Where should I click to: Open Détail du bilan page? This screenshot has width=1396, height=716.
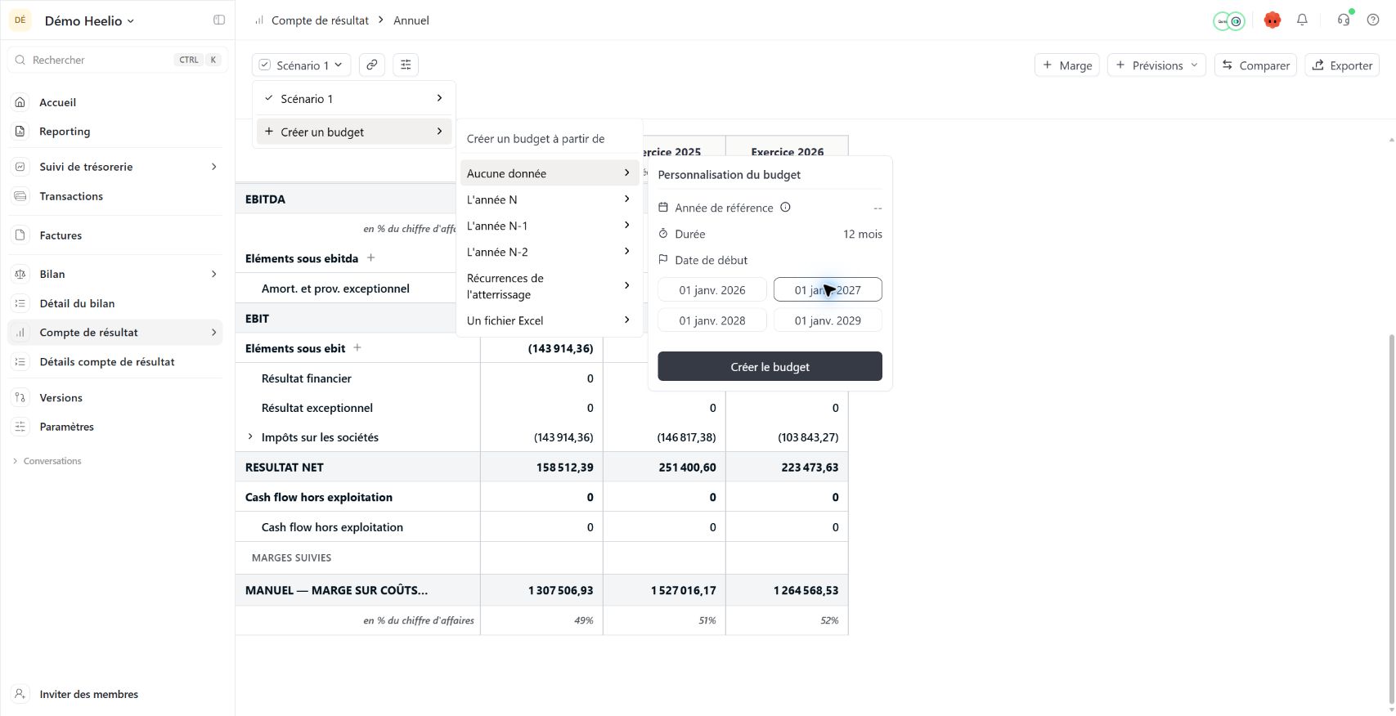(115, 303)
